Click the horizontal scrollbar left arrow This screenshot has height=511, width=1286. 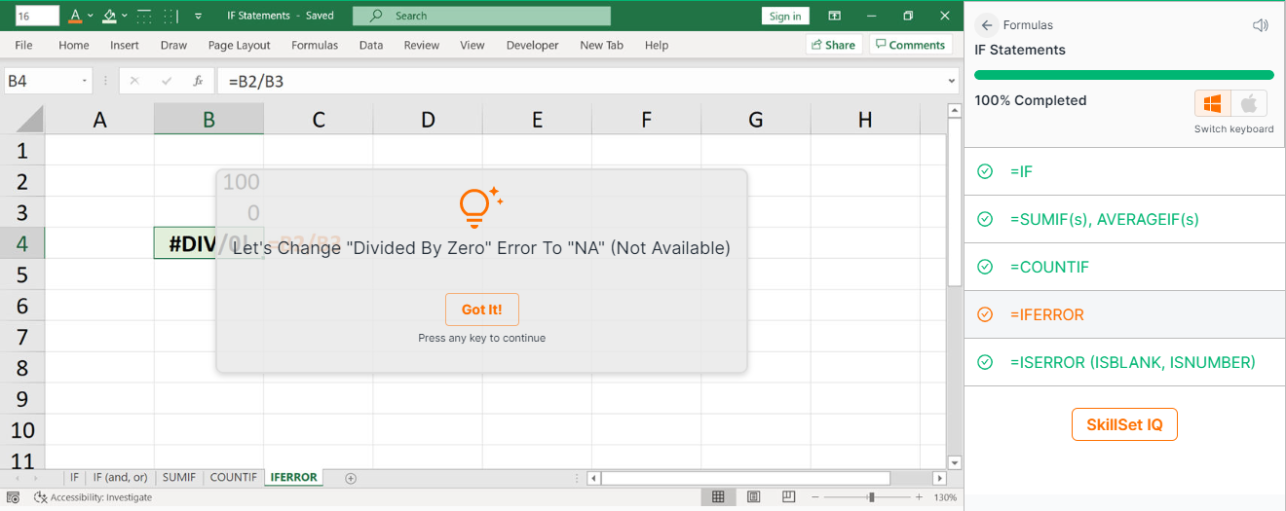pyautogui.click(x=593, y=478)
